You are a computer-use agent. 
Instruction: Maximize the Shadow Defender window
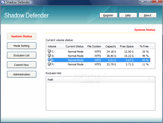tap(149, 1)
